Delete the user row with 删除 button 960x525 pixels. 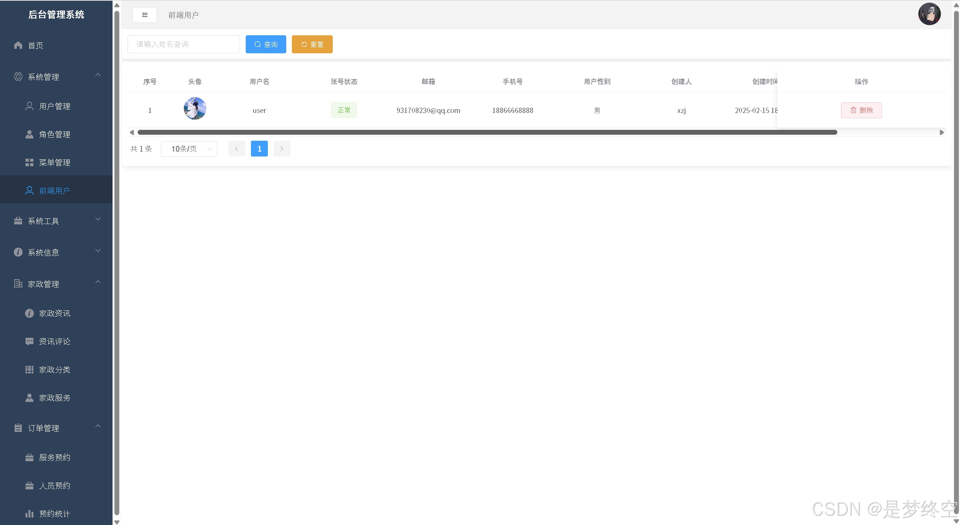pyautogui.click(x=861, y=110)
